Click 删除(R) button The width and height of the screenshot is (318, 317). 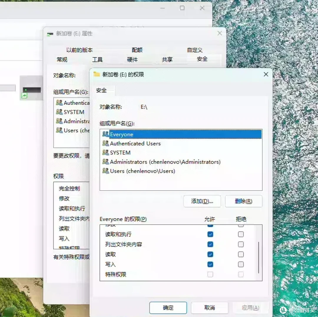244,201
